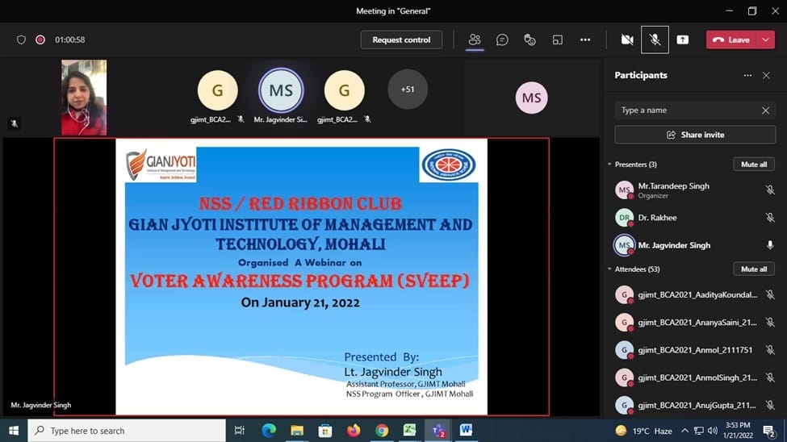Open the Windows Start menu
787x442 pixels.
pos(14,431)
